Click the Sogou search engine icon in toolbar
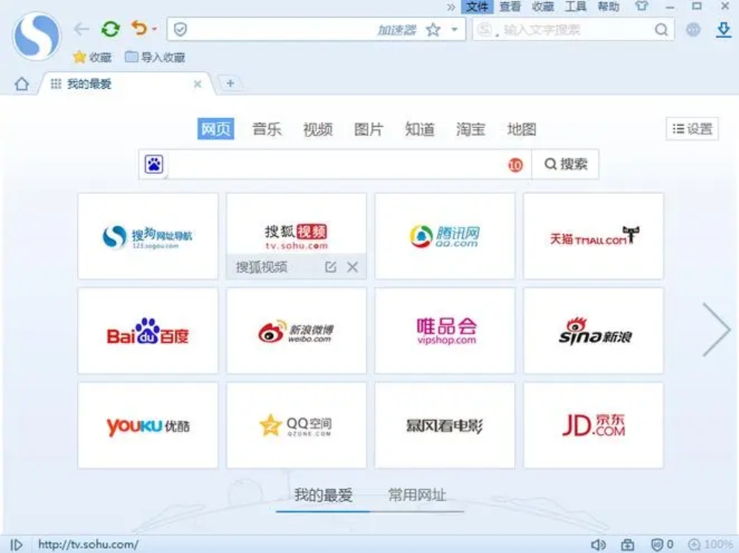The image size is (739, 553). pos(484,29)
